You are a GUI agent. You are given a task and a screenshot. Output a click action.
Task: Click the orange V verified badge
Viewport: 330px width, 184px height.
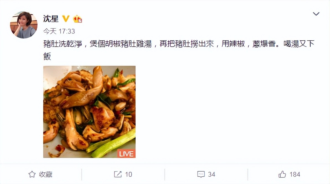(66, 19)
